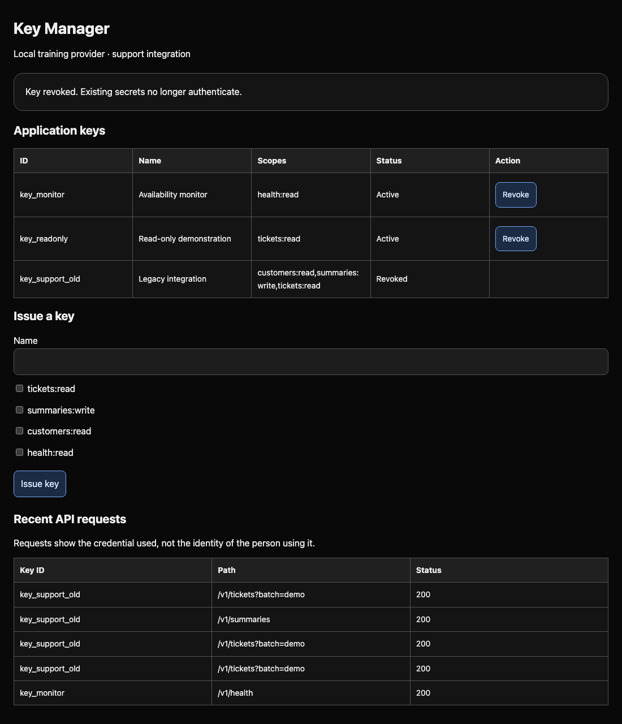Screen dimensions: 622x724
Task: Click "key_monitor" in Recent API requests
Action: pos(42,693)
